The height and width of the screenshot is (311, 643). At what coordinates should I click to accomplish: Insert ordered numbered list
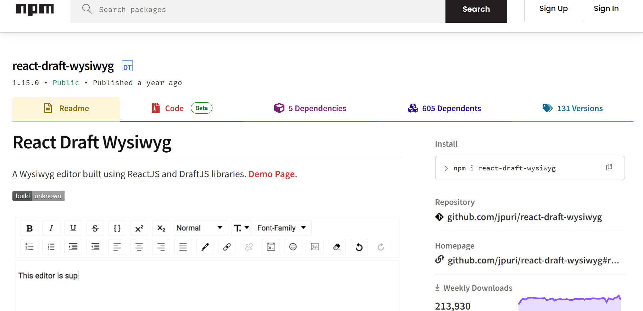pyautogui.click(x=51, y=247)
